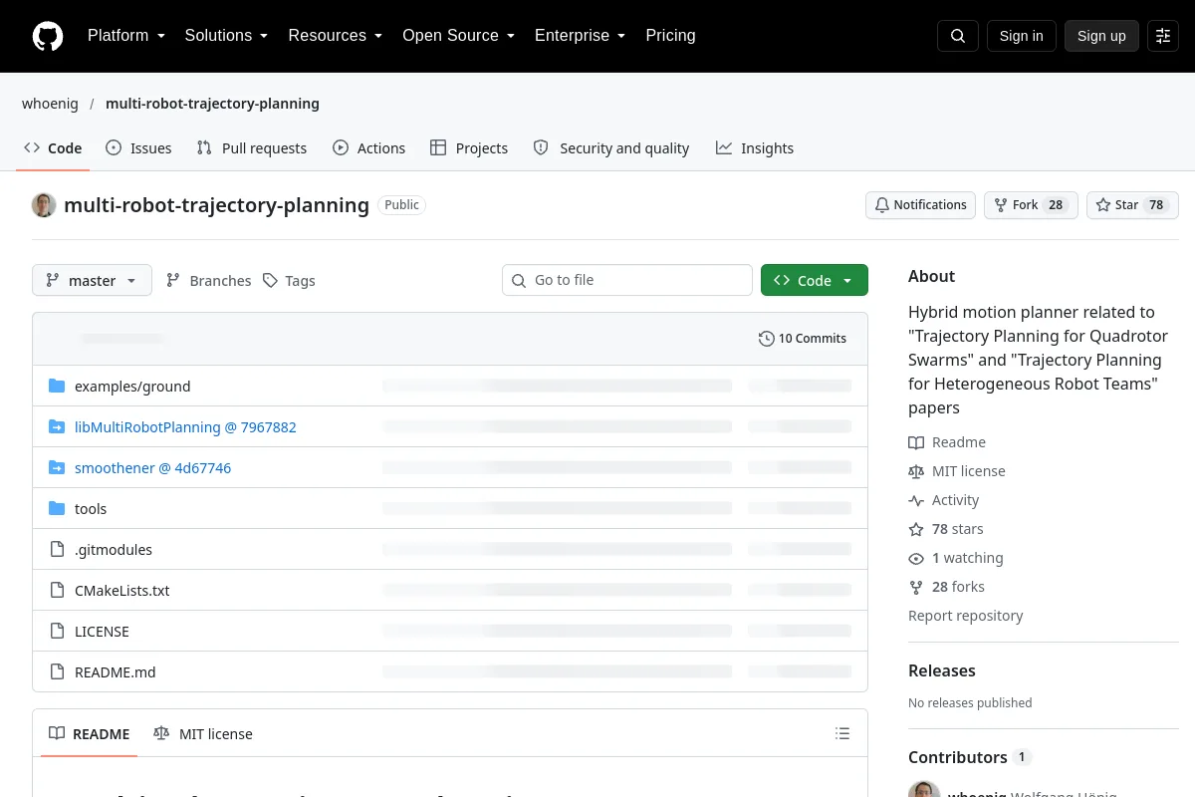Open the README outline list icon
Image resolution: width=1195 pixels, height=797 pixels.
(842, 734)
